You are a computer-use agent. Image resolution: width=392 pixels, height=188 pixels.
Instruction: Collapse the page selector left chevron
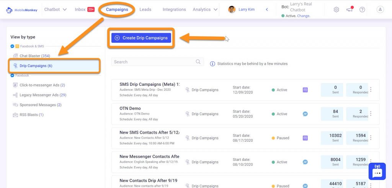(x=267, y=10)
